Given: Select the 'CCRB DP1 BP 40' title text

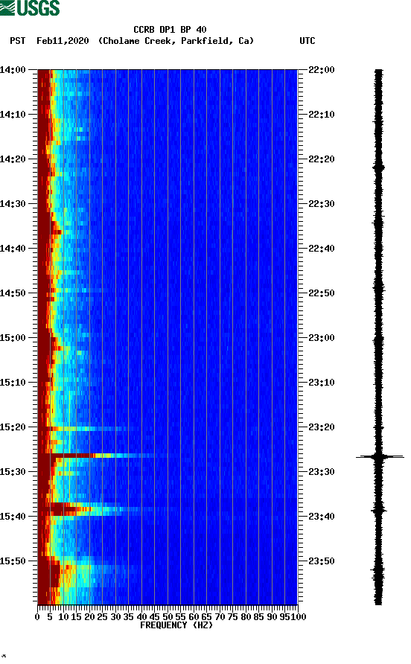Looking at the screenshot, I should pyautogui.click(x=170, y=30).
